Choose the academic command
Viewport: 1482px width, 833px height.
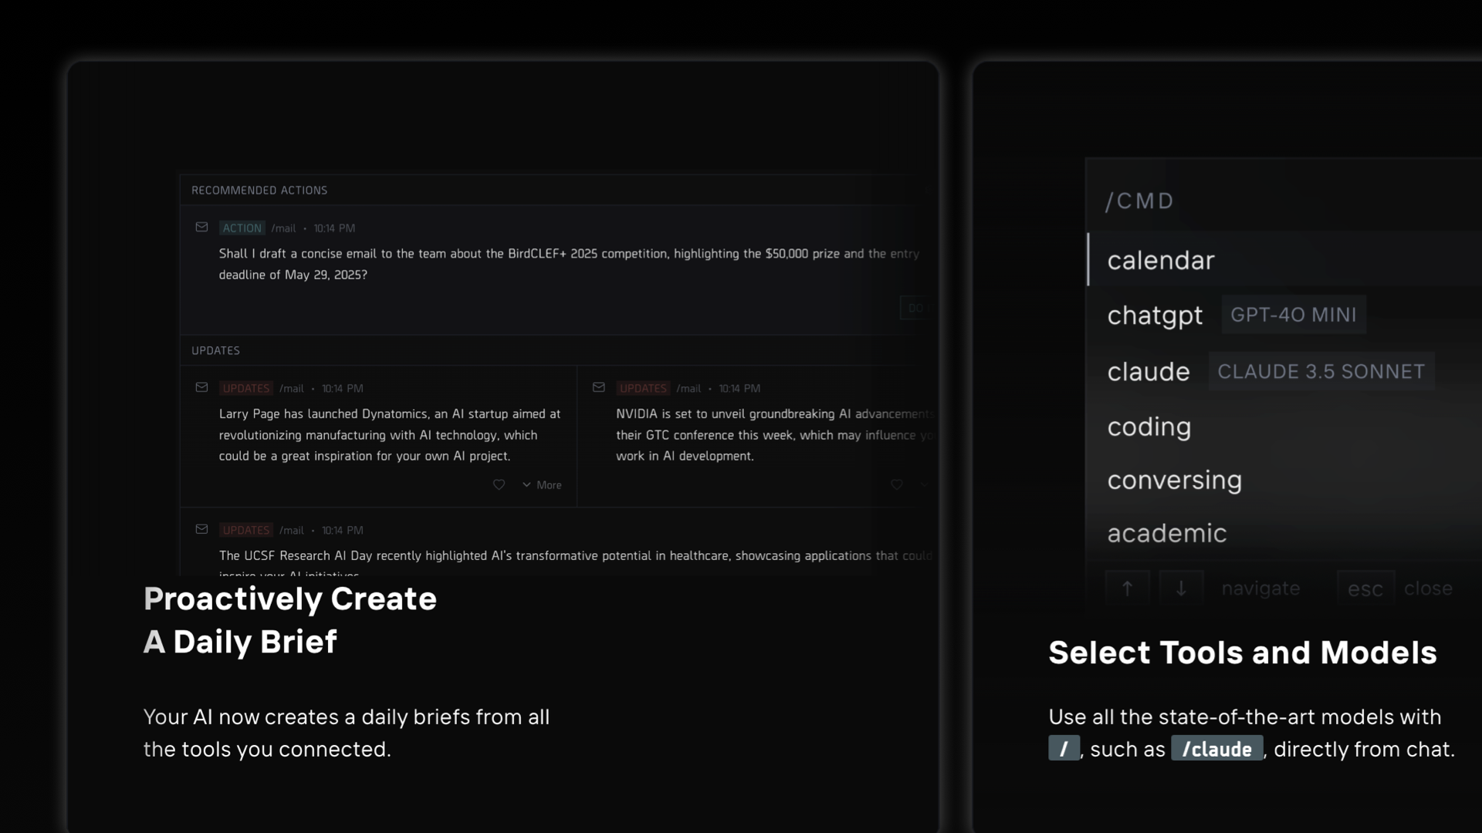tap(1166, 534)
